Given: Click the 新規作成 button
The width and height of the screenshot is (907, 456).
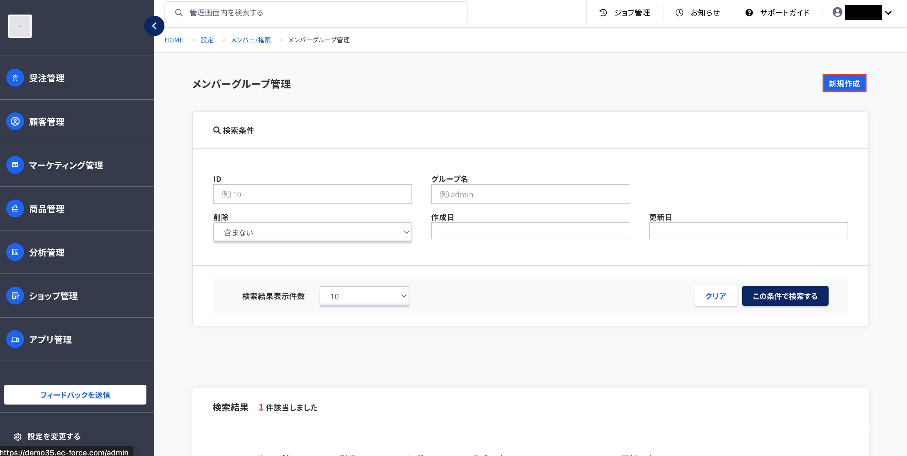Looking at the screenshot, I should tap(844, 83).
